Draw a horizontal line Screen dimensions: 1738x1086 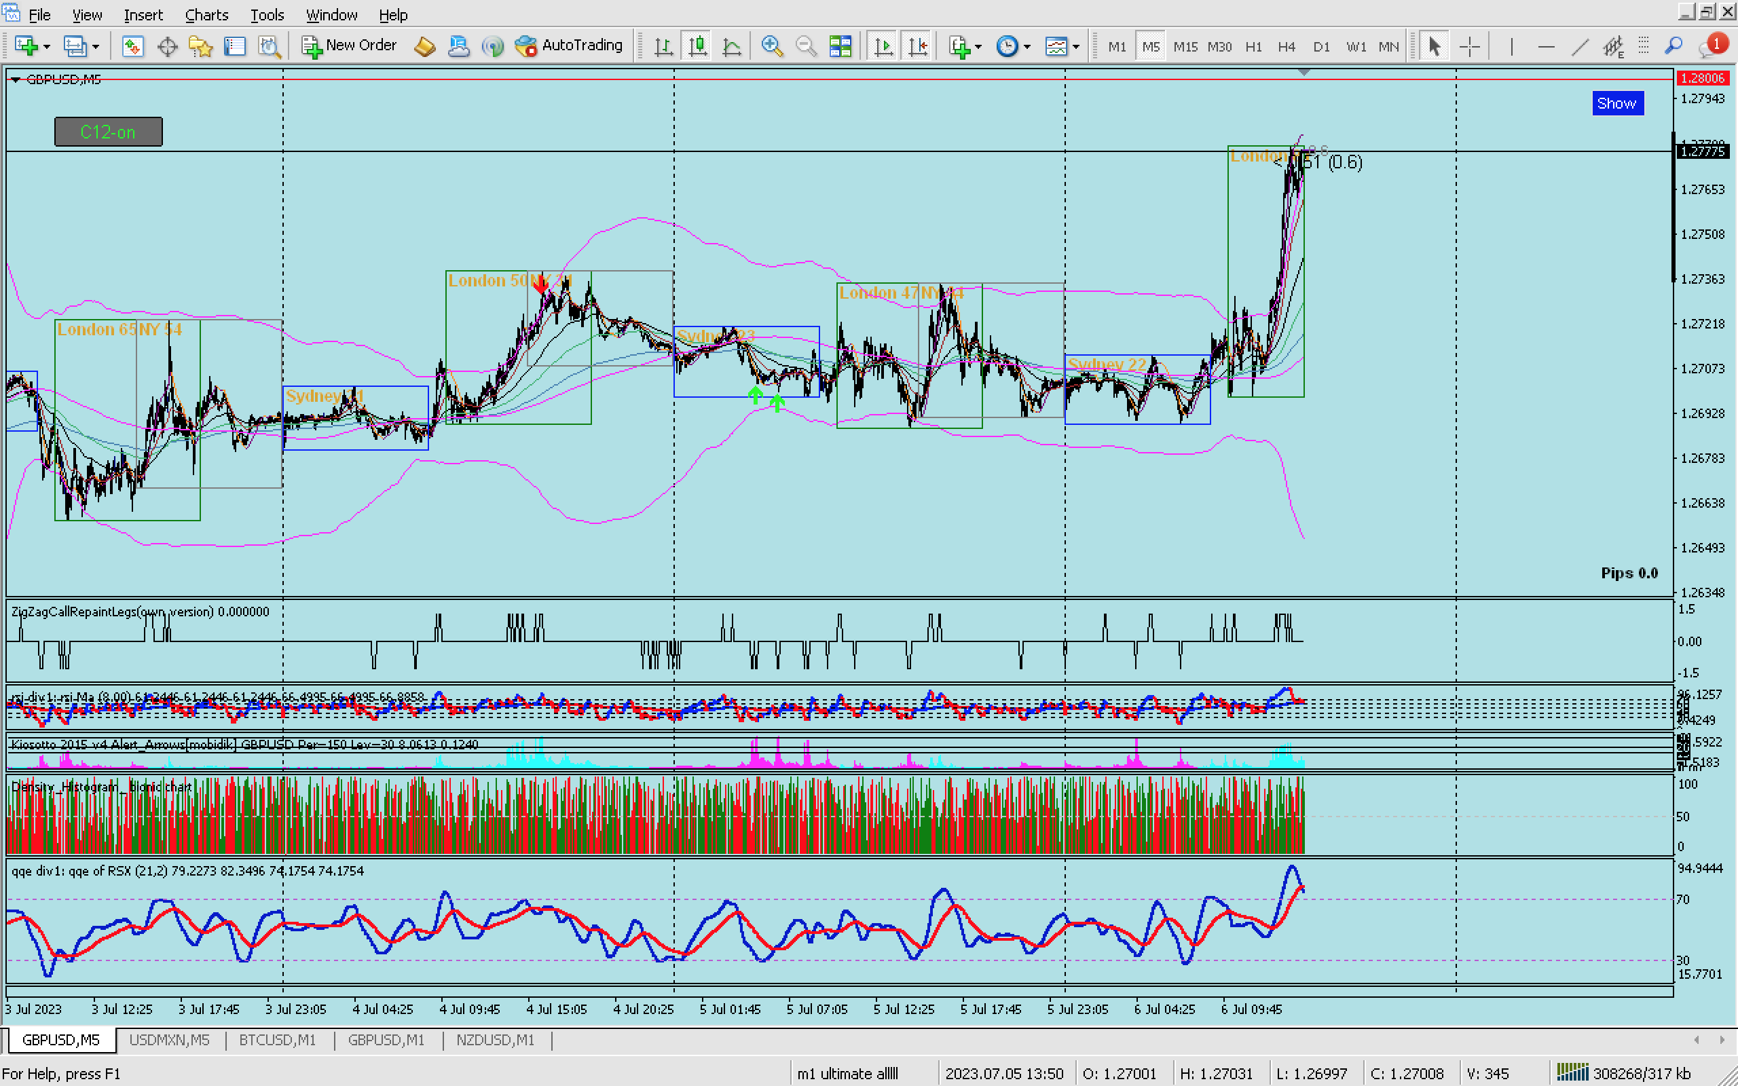click(1545, 46)
